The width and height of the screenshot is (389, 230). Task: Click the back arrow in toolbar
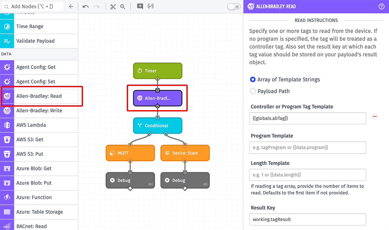(71, 6)
